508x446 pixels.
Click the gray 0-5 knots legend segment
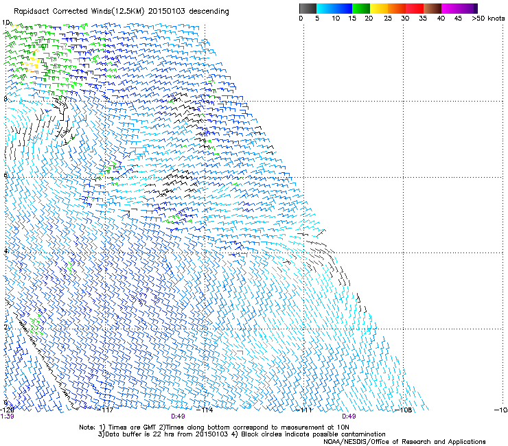[308, 8]
